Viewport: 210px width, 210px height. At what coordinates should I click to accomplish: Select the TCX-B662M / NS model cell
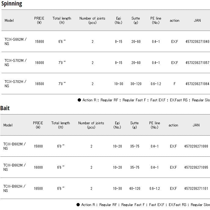[x=14, y=167]
